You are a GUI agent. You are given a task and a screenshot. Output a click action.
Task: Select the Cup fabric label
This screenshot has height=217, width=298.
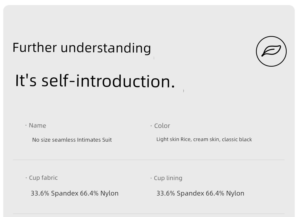click(43, 178)
